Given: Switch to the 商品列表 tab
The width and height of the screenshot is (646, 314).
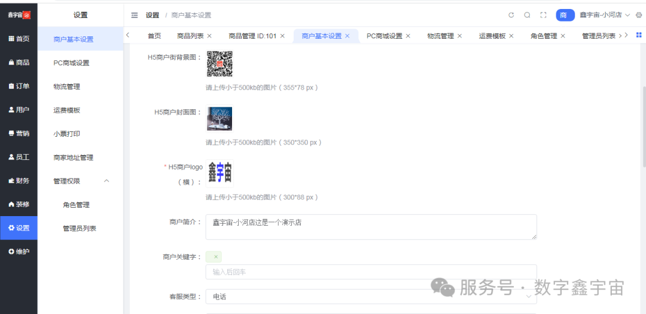Looking at the screenshot, I should click(x=190, y=36).
